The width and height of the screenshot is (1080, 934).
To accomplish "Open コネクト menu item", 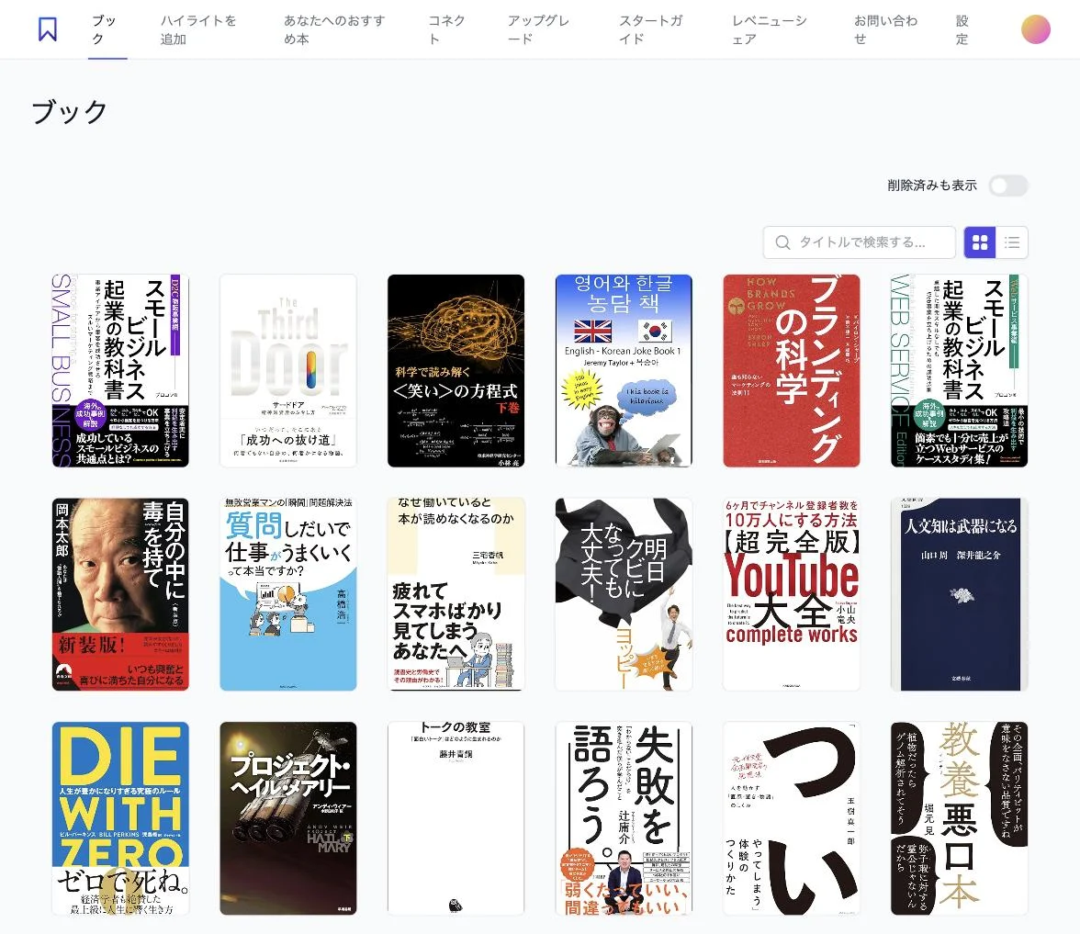I will click(x=446, y=29).
